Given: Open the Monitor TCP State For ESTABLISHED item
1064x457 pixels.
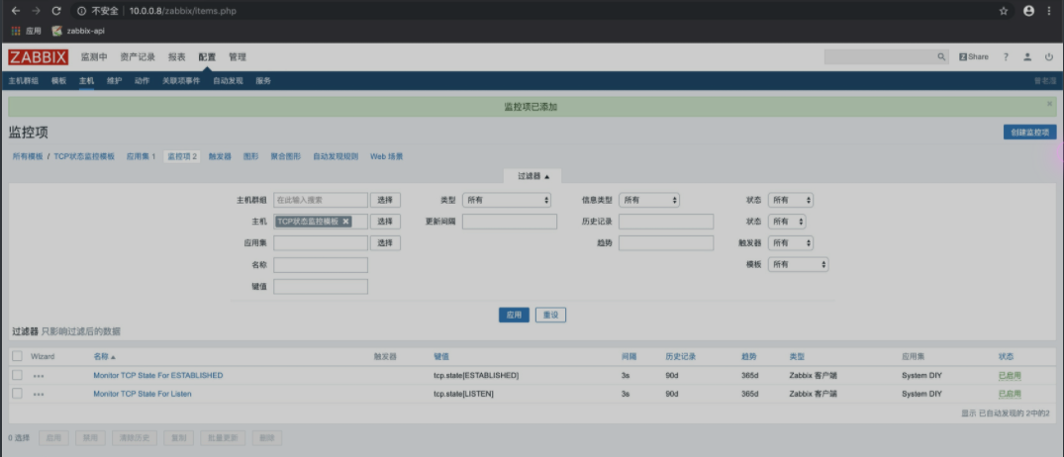Looking at the screenshot, I should point(158,375).
